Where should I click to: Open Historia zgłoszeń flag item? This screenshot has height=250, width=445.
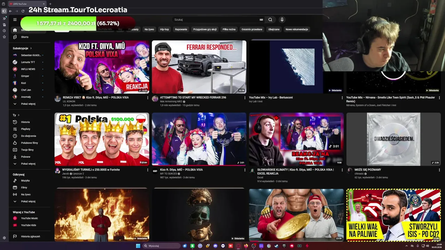pos(30,236)
